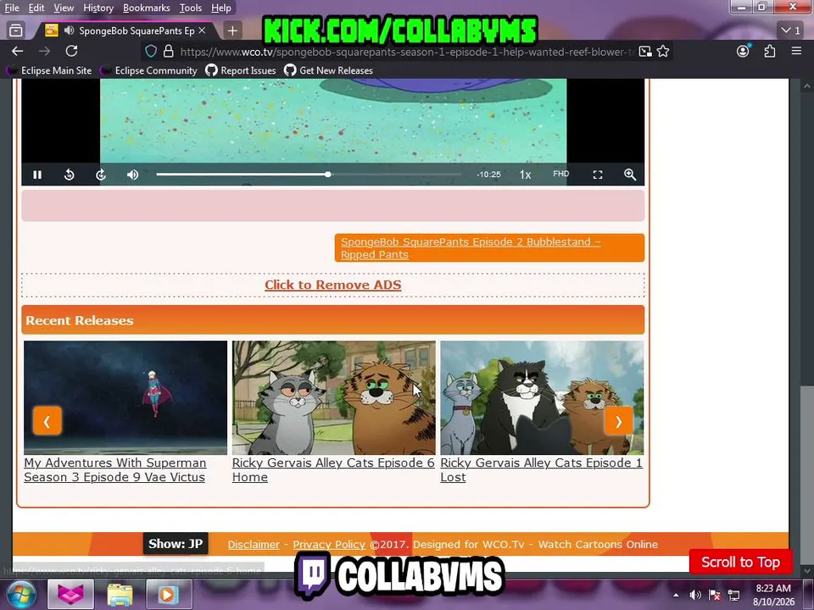This screenshot has width=814, height=610.
Task: Open the Help menu
Action: tap(221, 8)
